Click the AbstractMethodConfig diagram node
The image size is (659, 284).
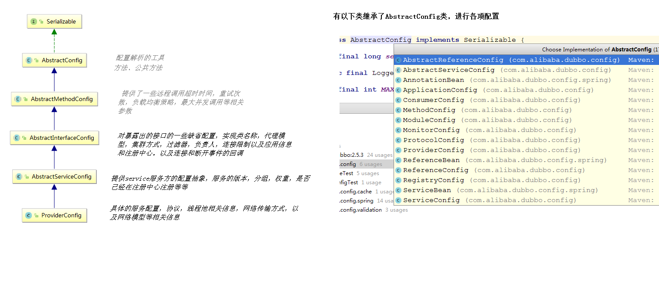pyautogui.click(x=54, y=99)
